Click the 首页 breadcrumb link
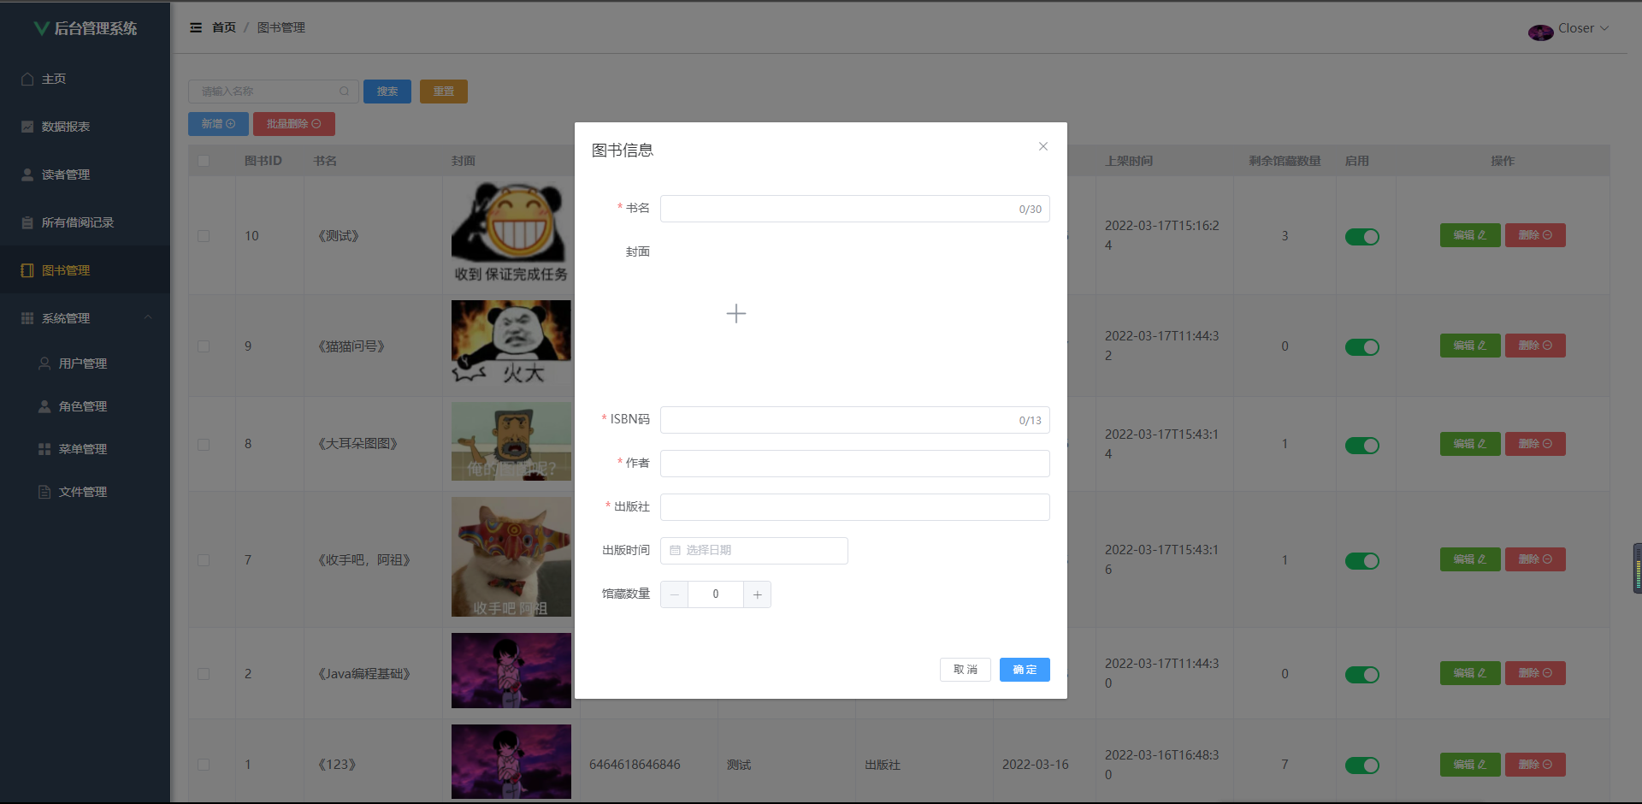This screenshot has width=1642, height=804. pyautogui.click(x=224, y=28)
